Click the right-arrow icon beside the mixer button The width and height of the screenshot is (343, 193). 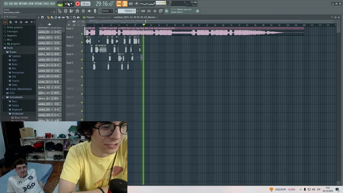(89, 11)
